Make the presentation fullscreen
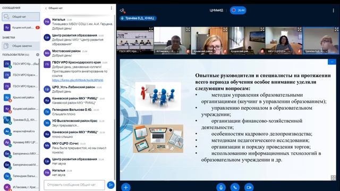Screen dimensions: 340x191 coord(333,178)
